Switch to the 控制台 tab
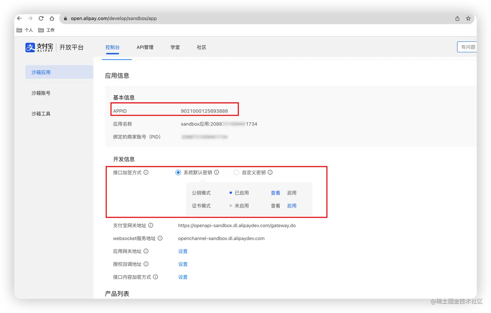This screenshot has height=313, width=491. tap(112, 47)
